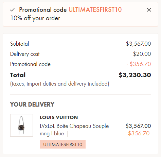
Task: Click the YOUR DELIVERY heading
Action: (32, 105)
